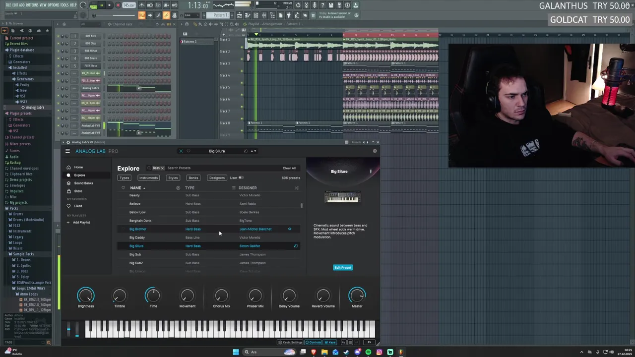
Task: Open the Big Silure preset options (three dots)
Action: [x=371, y=172]
